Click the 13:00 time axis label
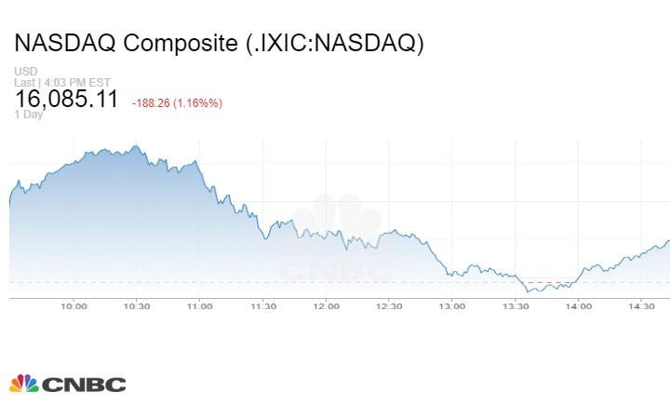670x419 pixels. coord(452,305)
